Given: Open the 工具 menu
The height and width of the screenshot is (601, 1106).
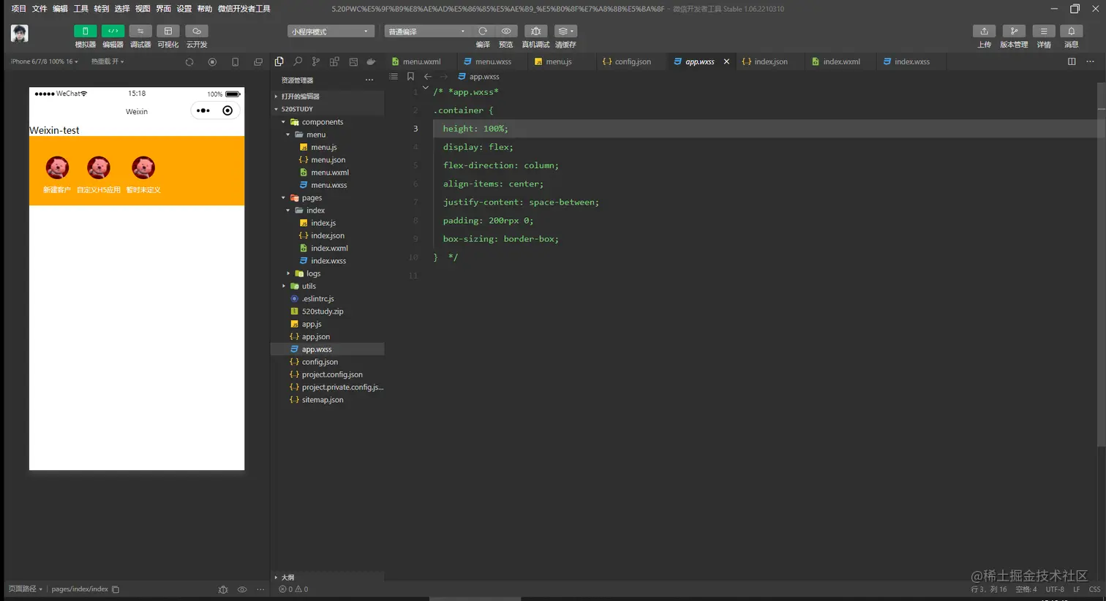Looking at the screenshot, I should point(80,9).
